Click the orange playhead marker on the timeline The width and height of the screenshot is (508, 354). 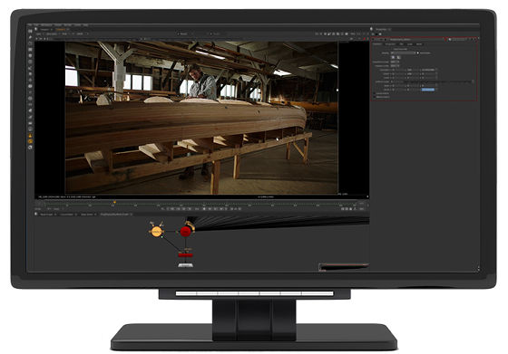point(114,203)
